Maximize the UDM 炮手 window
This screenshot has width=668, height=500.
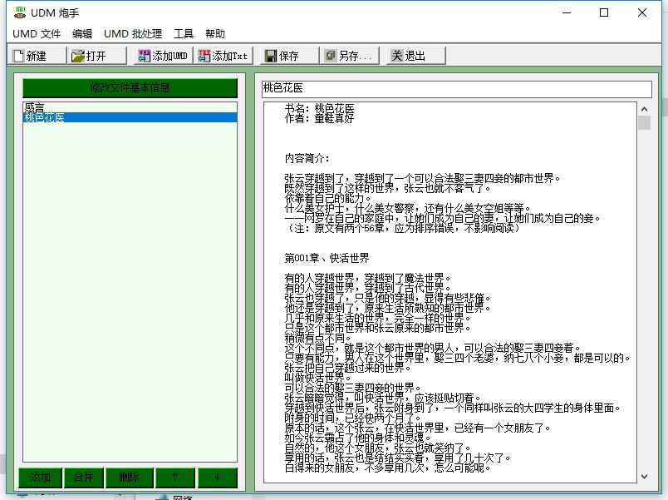pyautogui.click(x=604, y=12)
